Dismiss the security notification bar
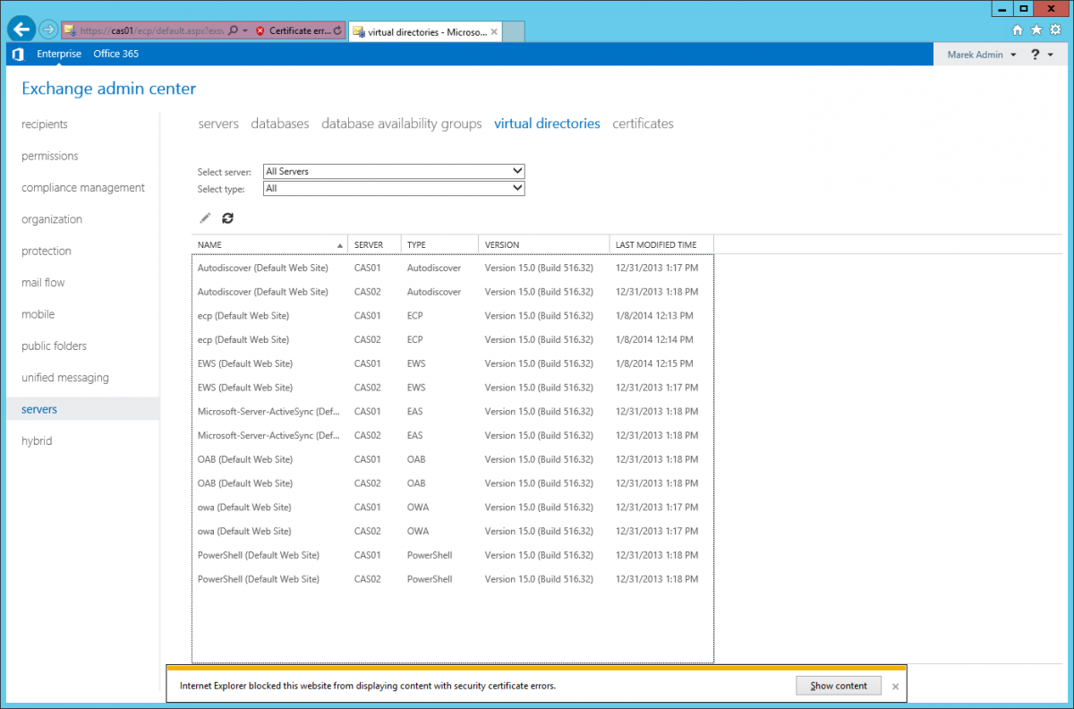1074x709 pixels. pos(895,687)
